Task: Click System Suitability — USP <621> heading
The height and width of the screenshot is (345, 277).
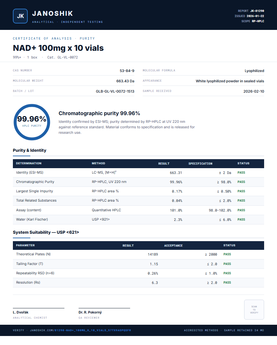Action: (46, 232)
